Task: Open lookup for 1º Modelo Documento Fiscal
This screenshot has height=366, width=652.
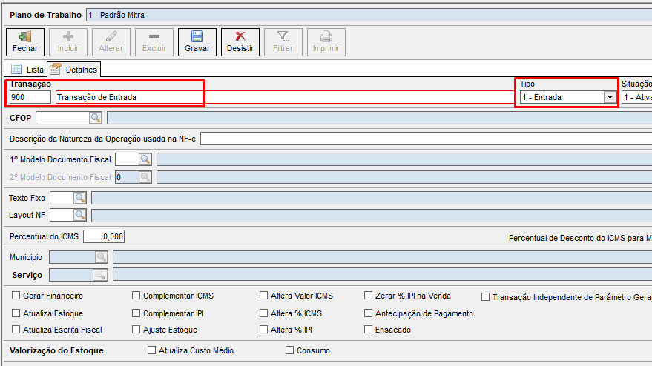Action: point(145,159)
